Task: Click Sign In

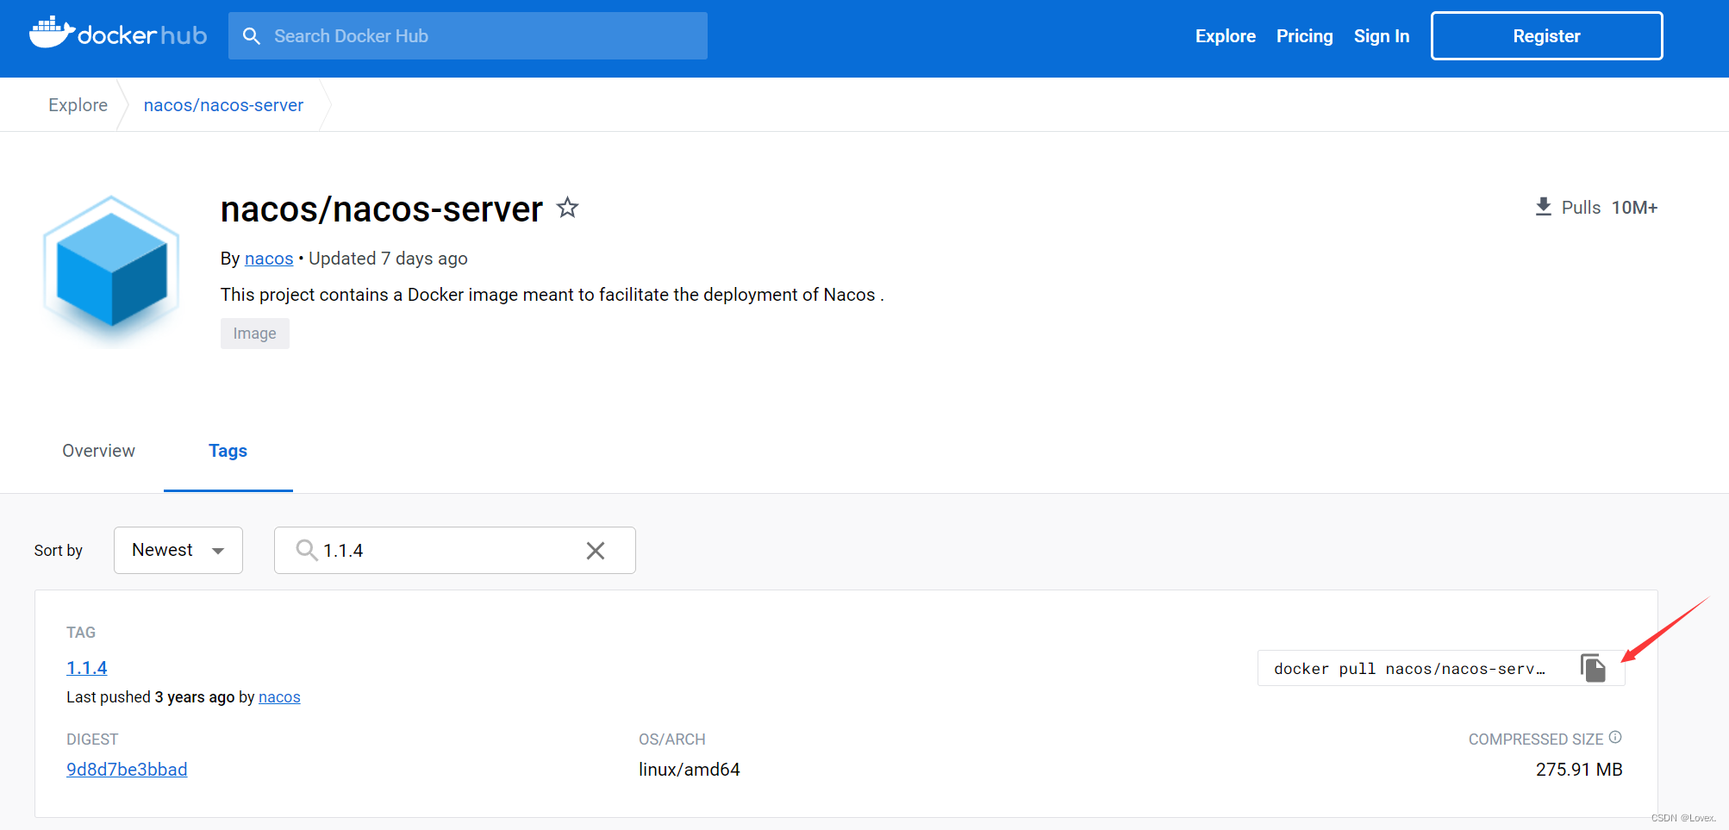Action: (1381, 36)
